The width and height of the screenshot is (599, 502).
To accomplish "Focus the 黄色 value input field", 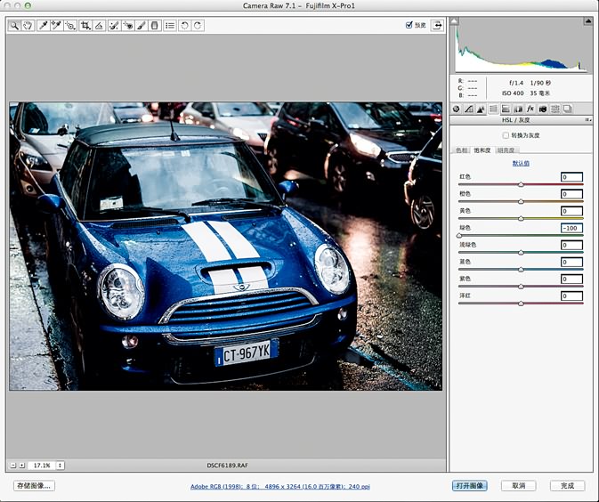I will pos(571,211).
